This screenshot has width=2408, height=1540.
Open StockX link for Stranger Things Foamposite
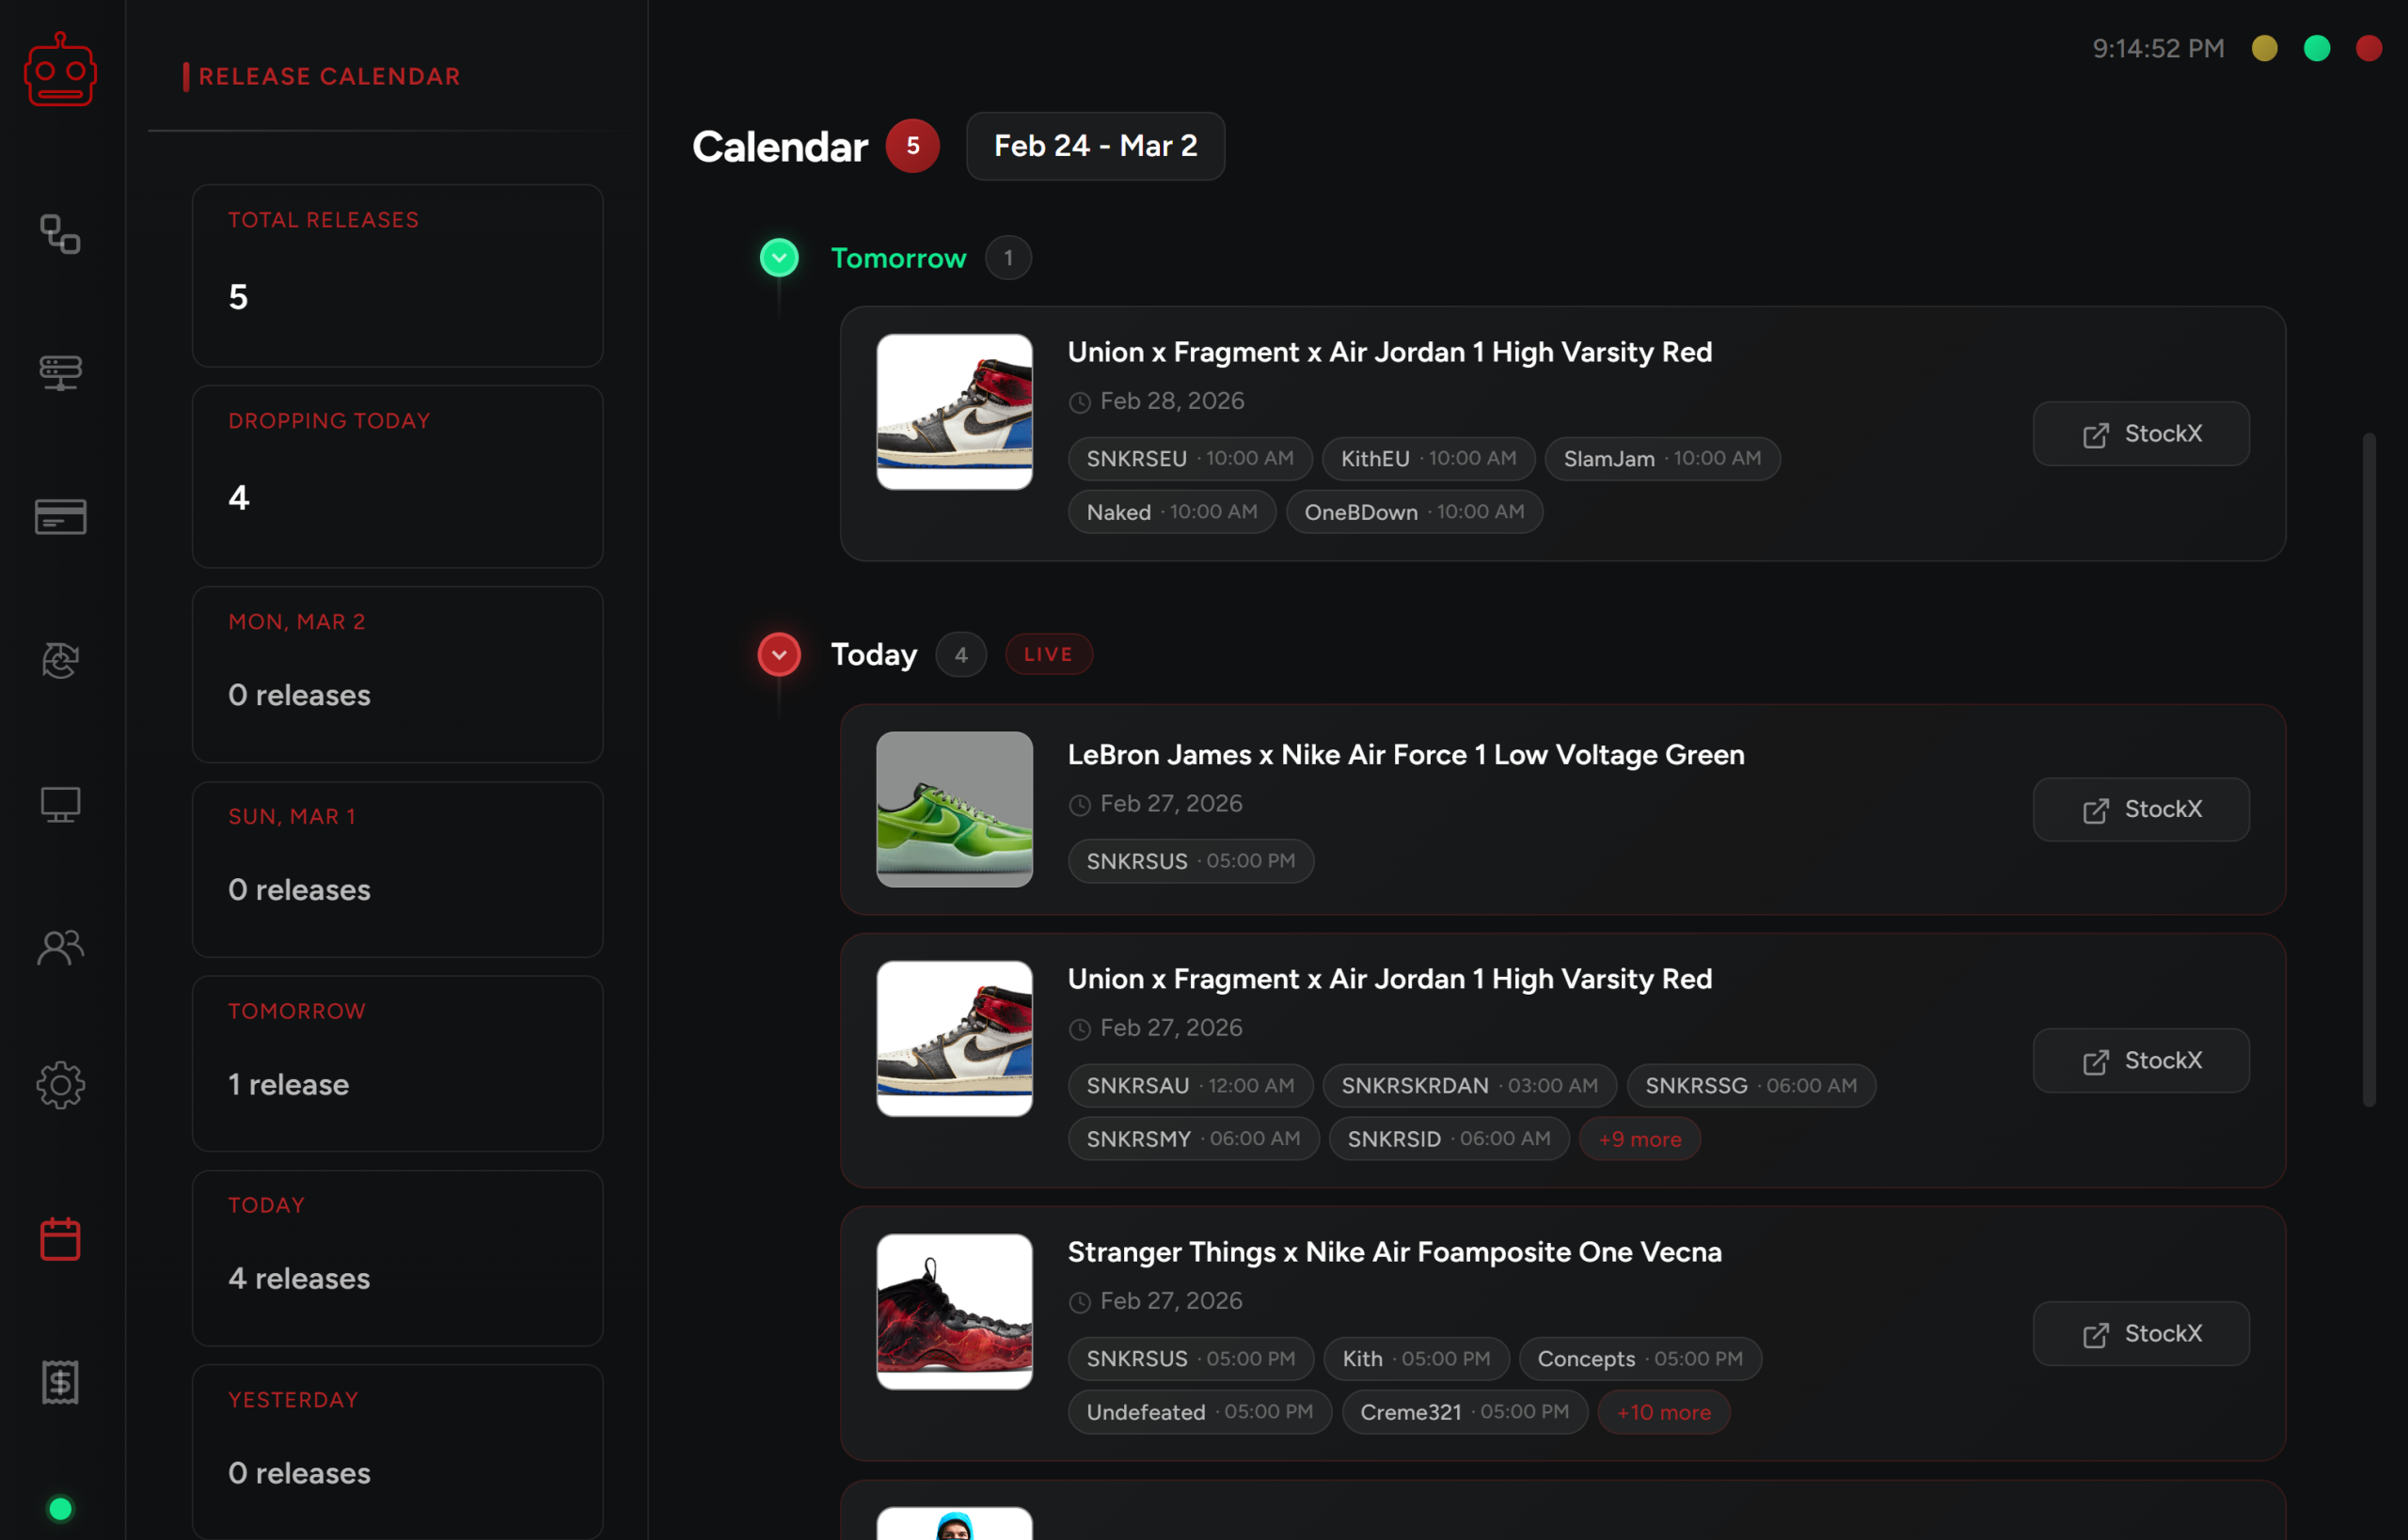[2140, 1333]
